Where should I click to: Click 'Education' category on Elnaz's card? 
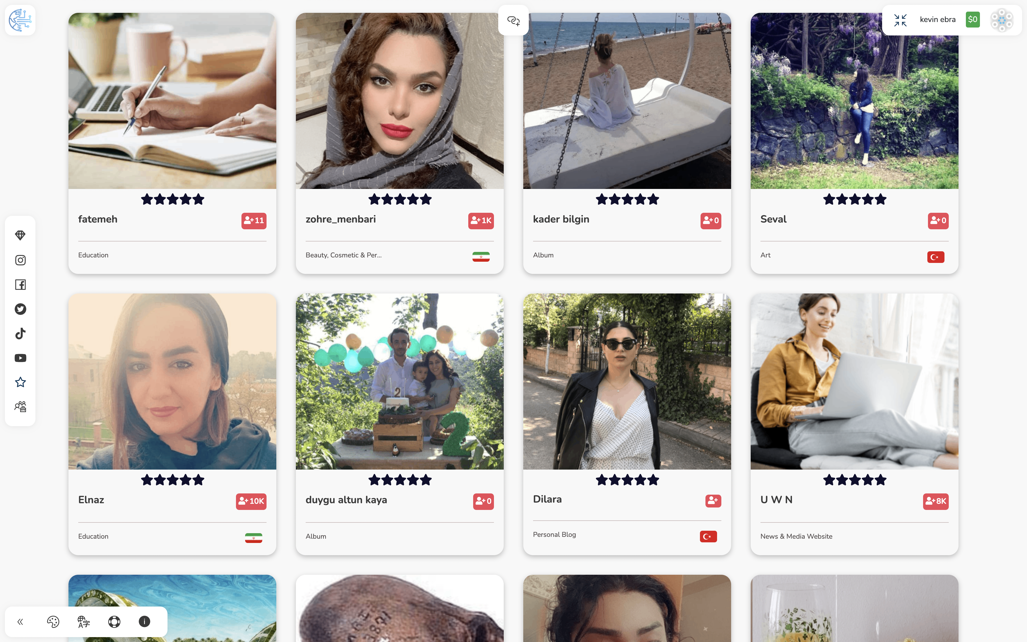point(93,536)
